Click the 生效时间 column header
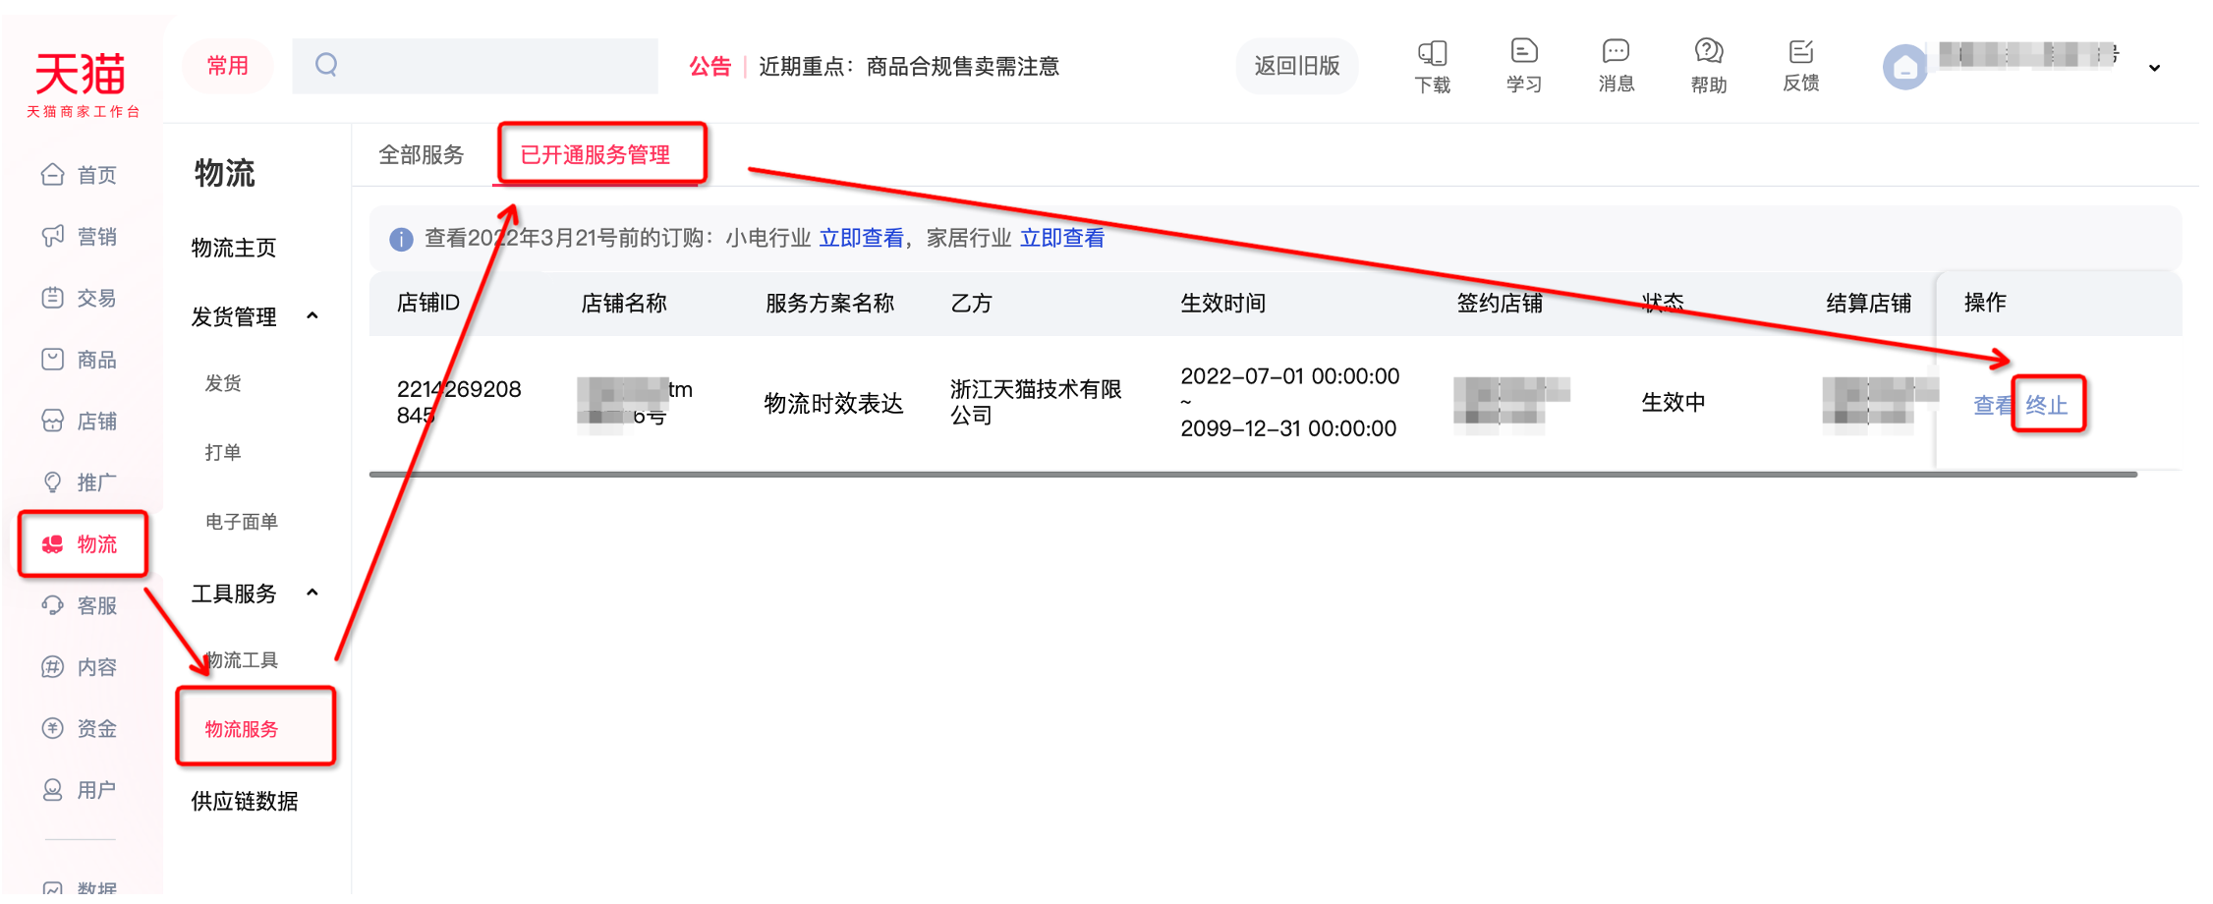Screen dimensions: 2213x904 (1222, 303)
